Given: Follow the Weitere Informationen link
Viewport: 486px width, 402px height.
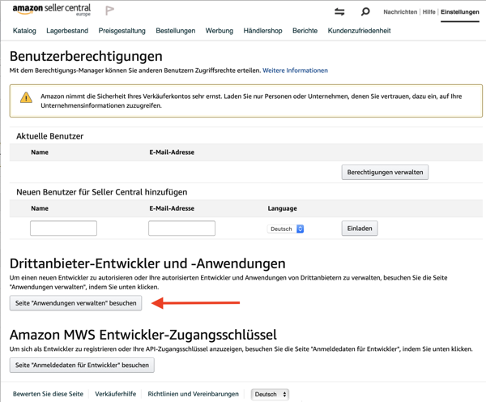Looking at the screenshot, I should coord(295,71).
